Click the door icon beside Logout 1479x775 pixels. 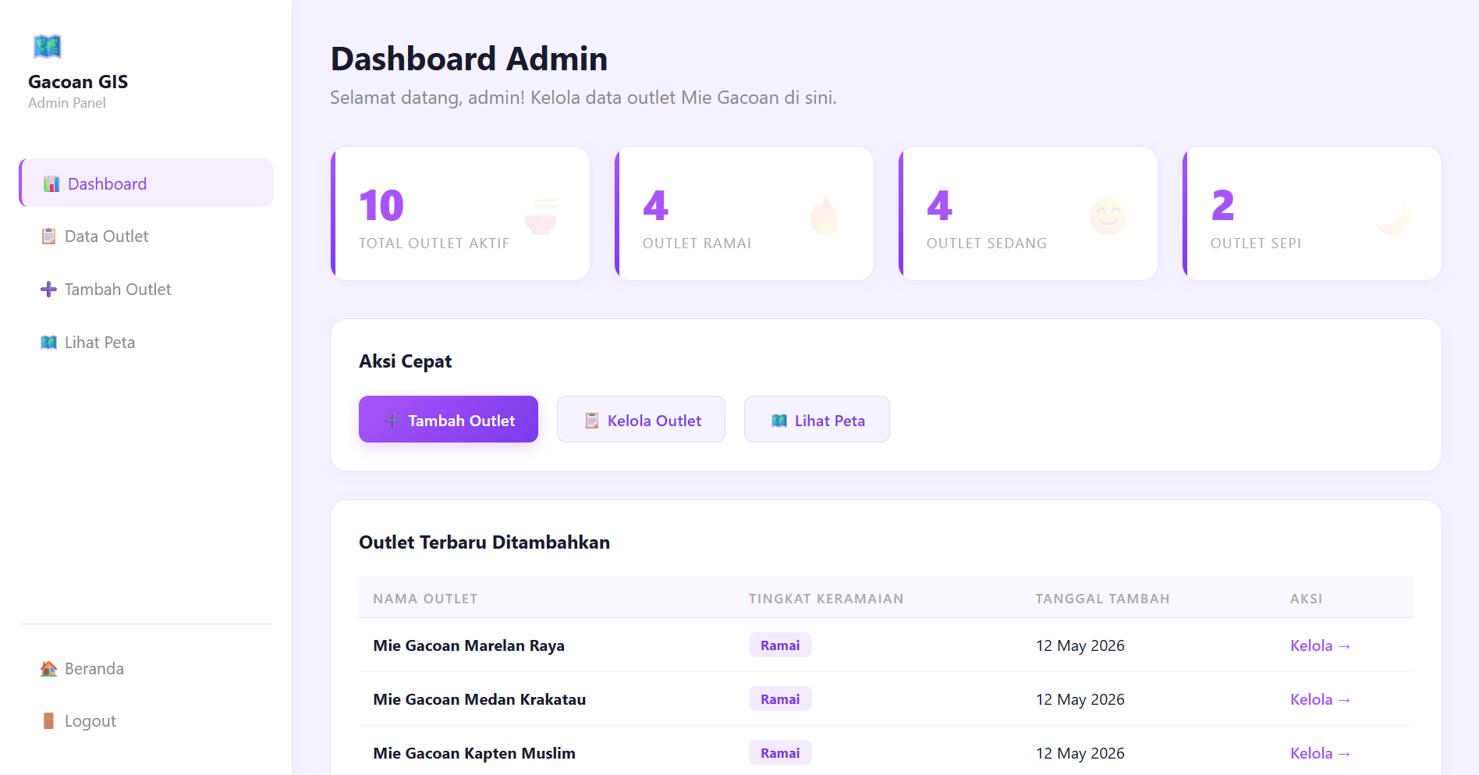point(48,721)
